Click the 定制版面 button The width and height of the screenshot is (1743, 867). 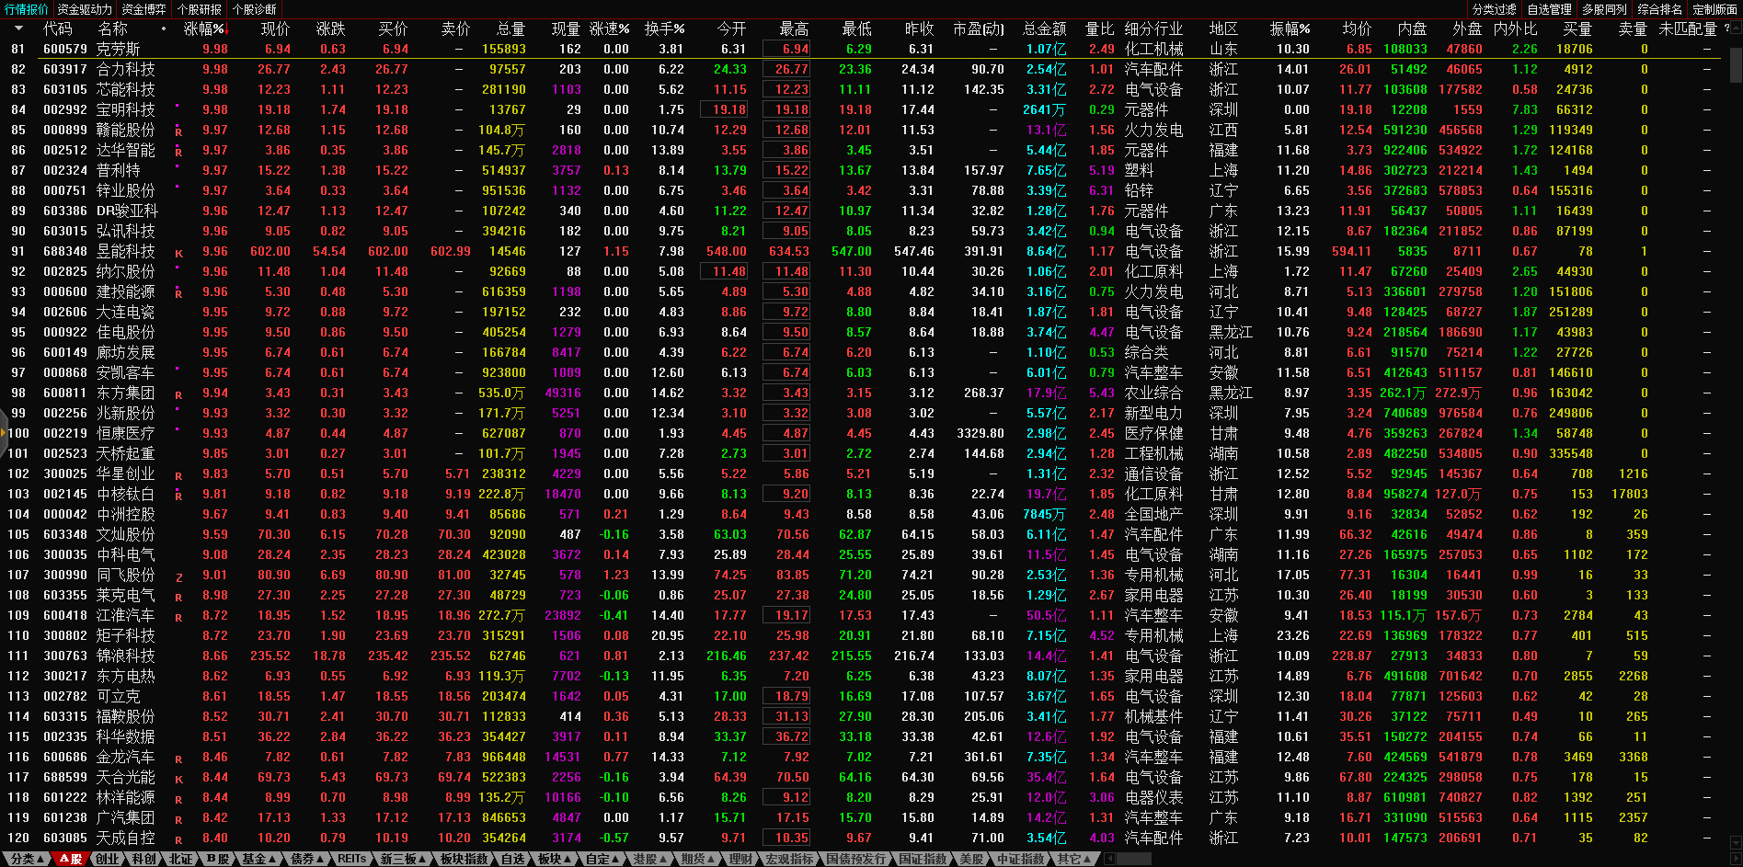pyautogui.click(x=1714, y=9)
